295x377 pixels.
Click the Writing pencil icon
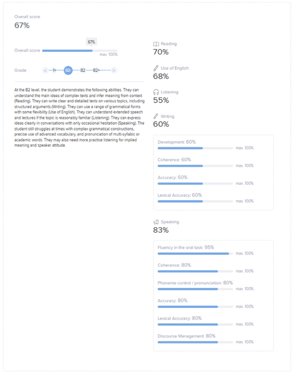point(156,116)
